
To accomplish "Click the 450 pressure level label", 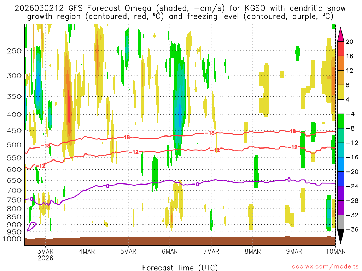I will (14, 131).
